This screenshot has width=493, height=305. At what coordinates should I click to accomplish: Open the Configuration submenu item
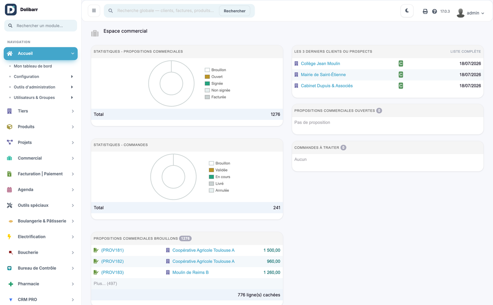click(x=26, y=77)
